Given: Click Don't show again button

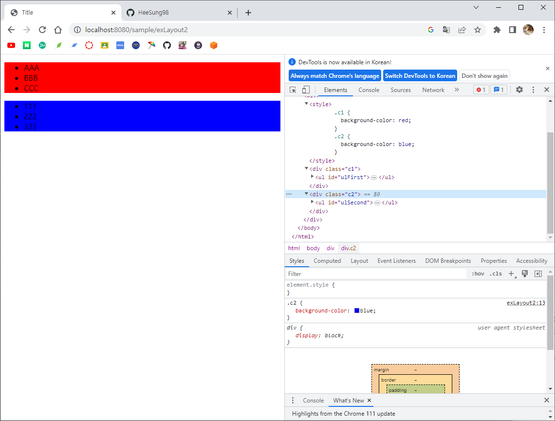Looking at the screenshot, I should click(484, 76).
